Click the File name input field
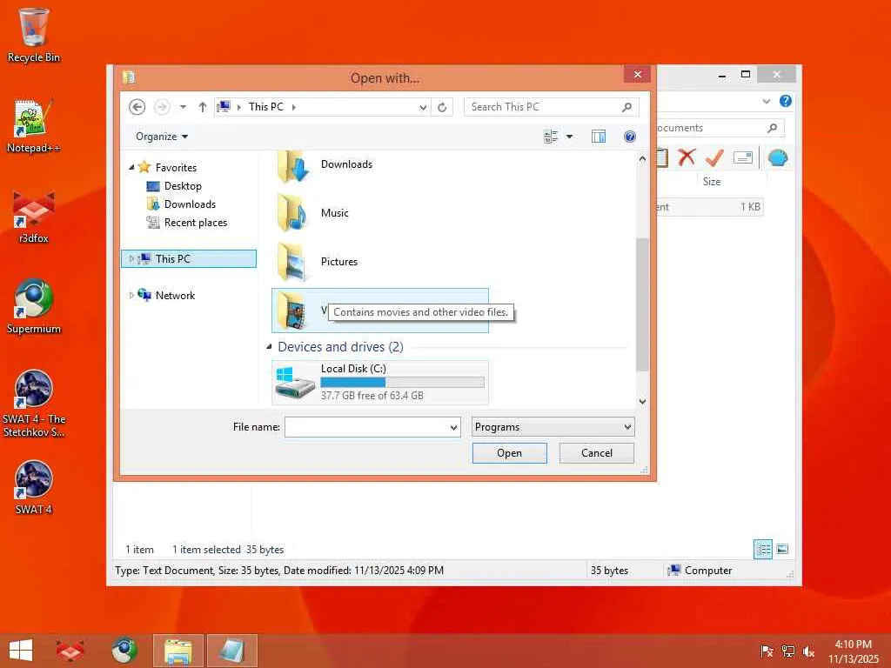This screenshot has height=668, width=891. point(366,427)
